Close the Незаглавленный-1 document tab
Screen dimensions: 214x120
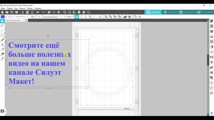pos(23,20)
